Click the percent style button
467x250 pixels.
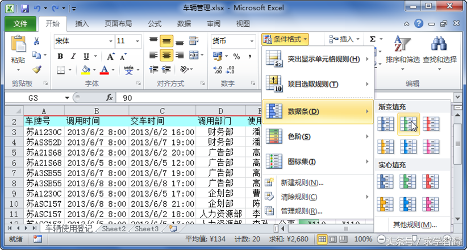pyautogui.click(x=236, y=56)
